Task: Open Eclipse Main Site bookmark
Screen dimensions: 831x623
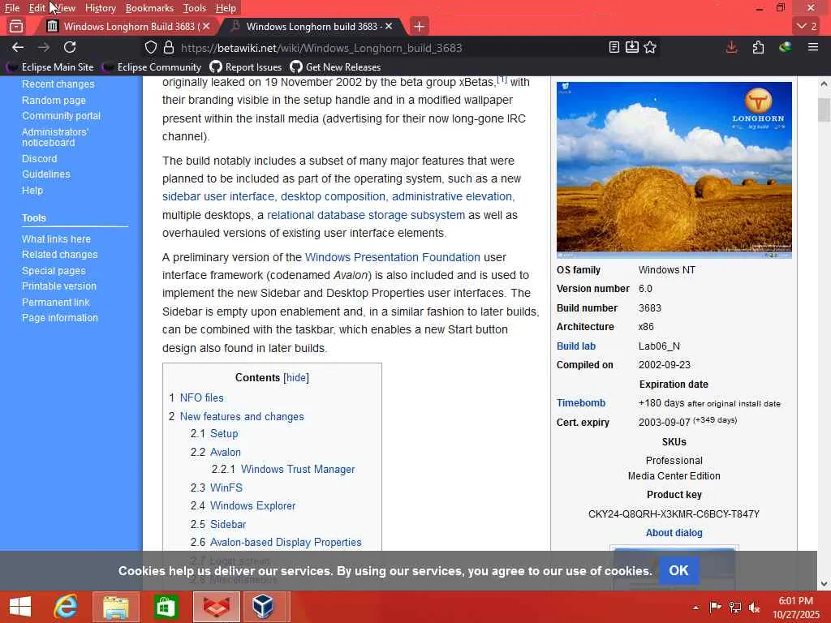Action: click(50, 67)
